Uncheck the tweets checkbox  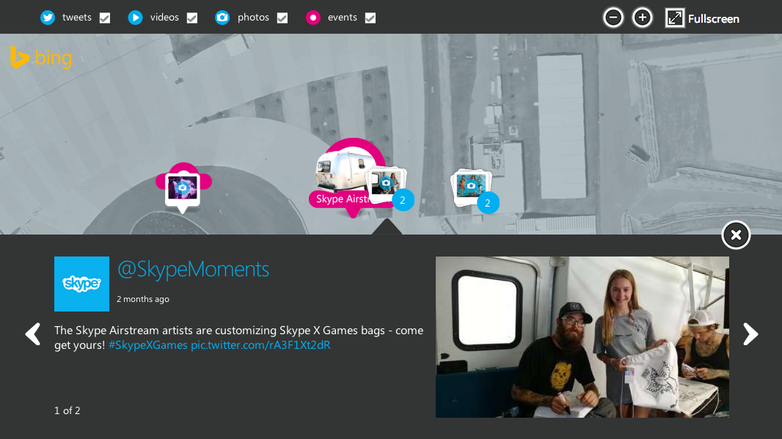click(105, 18)
